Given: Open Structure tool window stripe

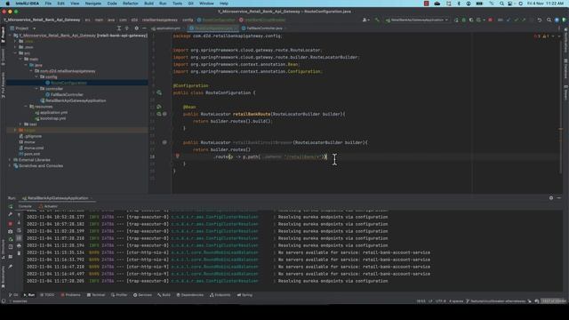Looking at the screenshot, I should [x=4, y=249].
